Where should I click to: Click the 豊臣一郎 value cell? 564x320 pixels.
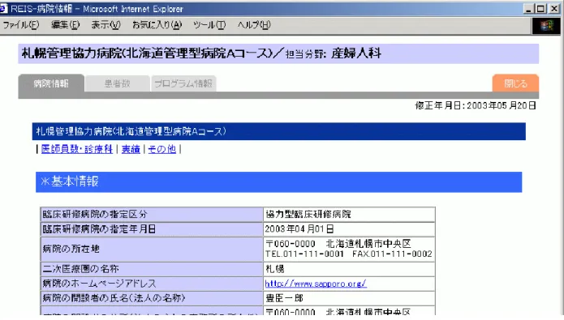coord(349,298)
